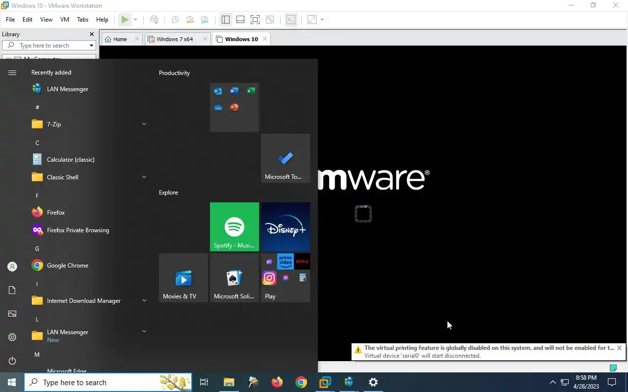Open the VM menu
The width and height of the screenshot is (628, 392).
65,20
